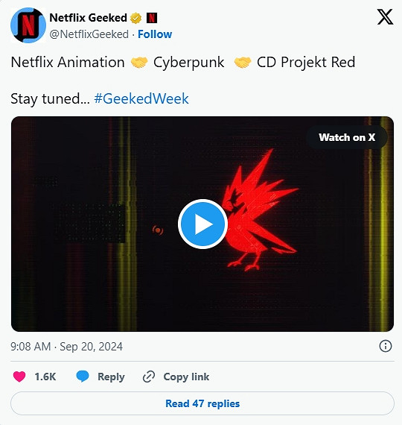
Task: Click the 1.6K likes count
Action: (45, 377)
